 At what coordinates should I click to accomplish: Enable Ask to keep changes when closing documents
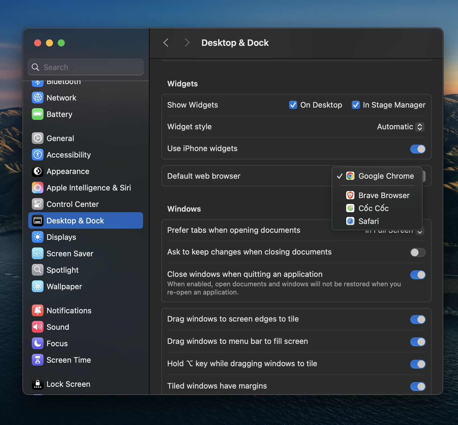pos(418,252)
